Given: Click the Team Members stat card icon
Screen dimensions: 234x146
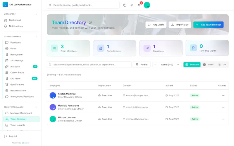Looking at the screenshot, I should point(54,48).
